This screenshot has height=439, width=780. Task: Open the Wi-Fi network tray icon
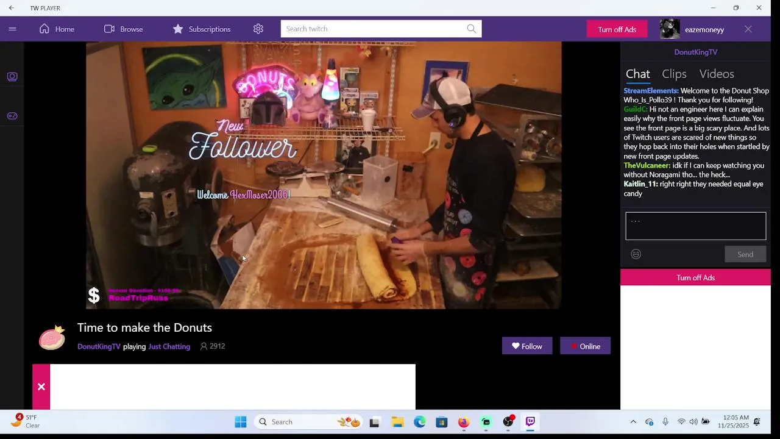coord(681,422)
